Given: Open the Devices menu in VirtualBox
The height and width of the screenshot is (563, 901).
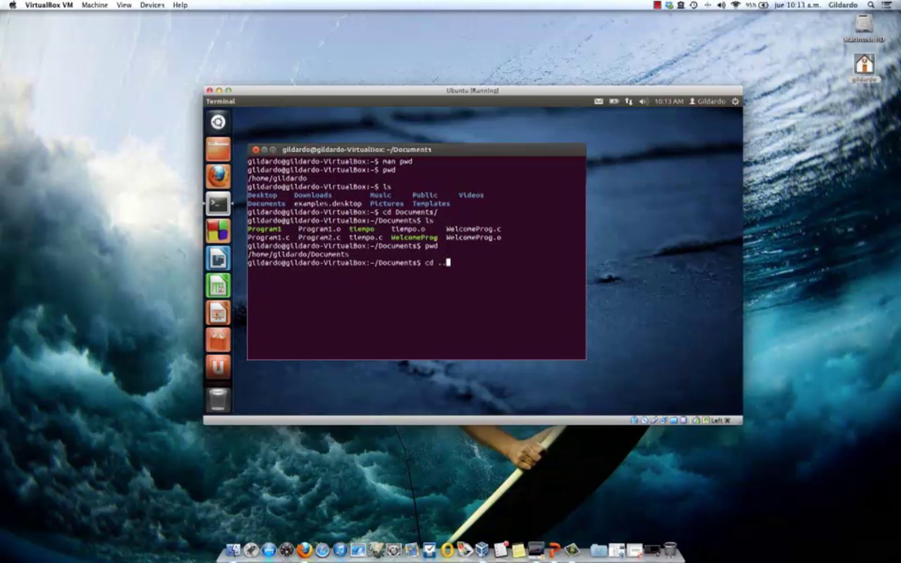Looking at the screenshot, I should click(152, 5).
